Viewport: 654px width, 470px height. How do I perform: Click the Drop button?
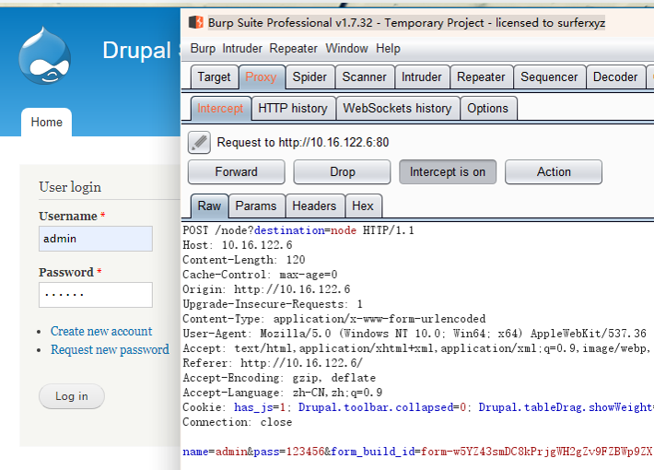(x=342, y=171)
